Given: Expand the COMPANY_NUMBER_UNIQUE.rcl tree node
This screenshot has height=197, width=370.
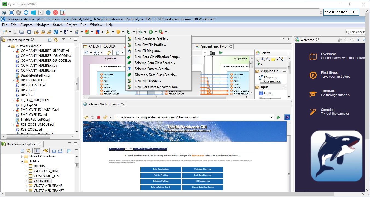Looking at the screenshot, I should click(x=13, y=51).
